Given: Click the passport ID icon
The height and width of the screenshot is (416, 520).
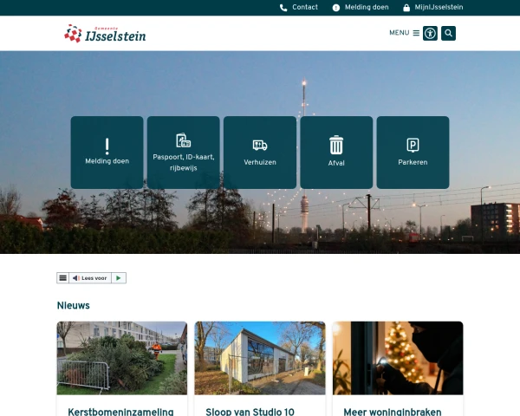Looking at the screenshot, I should pos(184,140).
